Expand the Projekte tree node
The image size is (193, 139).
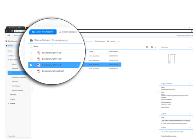[x=9, y=104]
